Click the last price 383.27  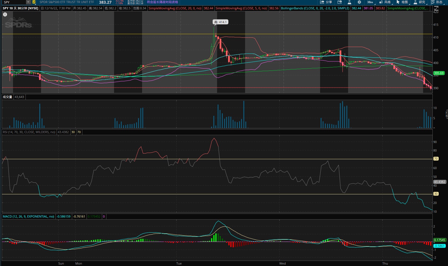click(x=105, y=2)
